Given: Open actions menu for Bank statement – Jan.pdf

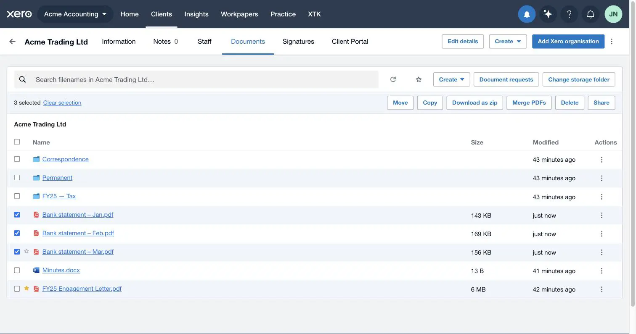Looking at the screenshot, I should (x=602, y=215).
